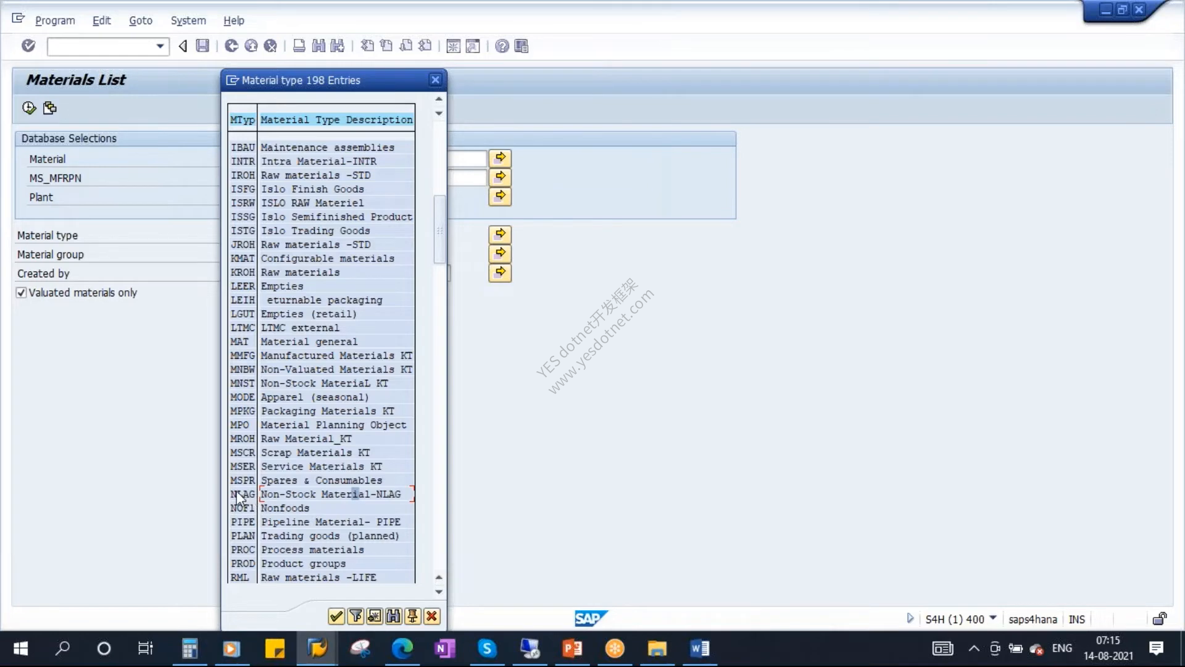Cancel popup with the red X icon
This screenshot has width=1185, height=667.
432,616
